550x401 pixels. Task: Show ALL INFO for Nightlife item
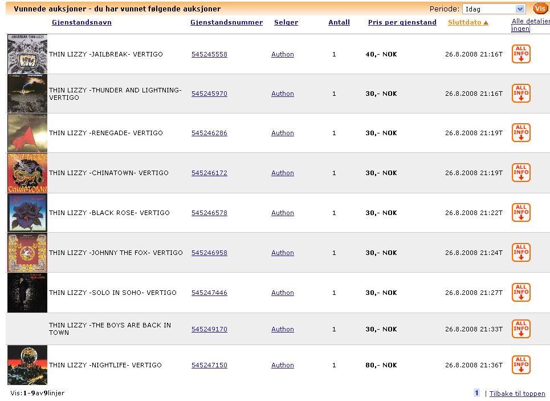[x=521, y=364]
